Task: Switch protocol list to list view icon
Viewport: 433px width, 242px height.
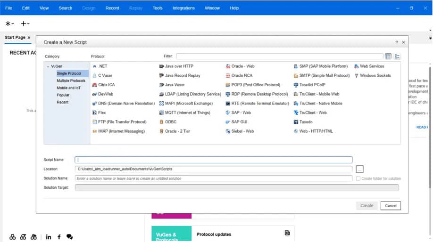Action: pos(388,56)
